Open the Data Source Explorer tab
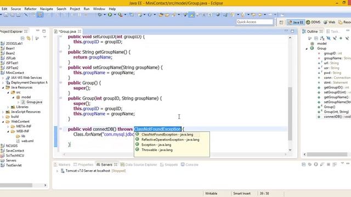Viewport: 351px width, 197px height. [139, 165]
